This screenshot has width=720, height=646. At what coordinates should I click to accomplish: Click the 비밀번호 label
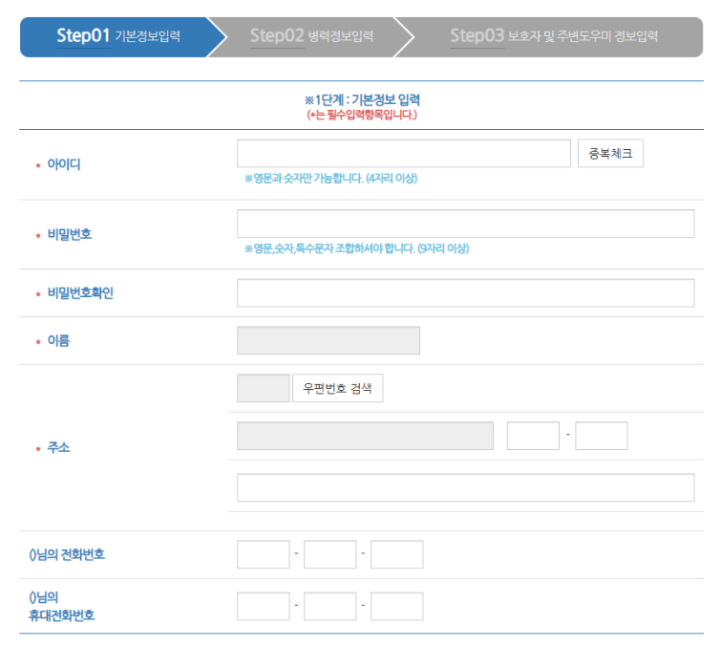click(70, 234)
